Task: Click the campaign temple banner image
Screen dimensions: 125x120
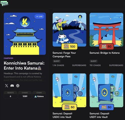Action: pos(25,34)
